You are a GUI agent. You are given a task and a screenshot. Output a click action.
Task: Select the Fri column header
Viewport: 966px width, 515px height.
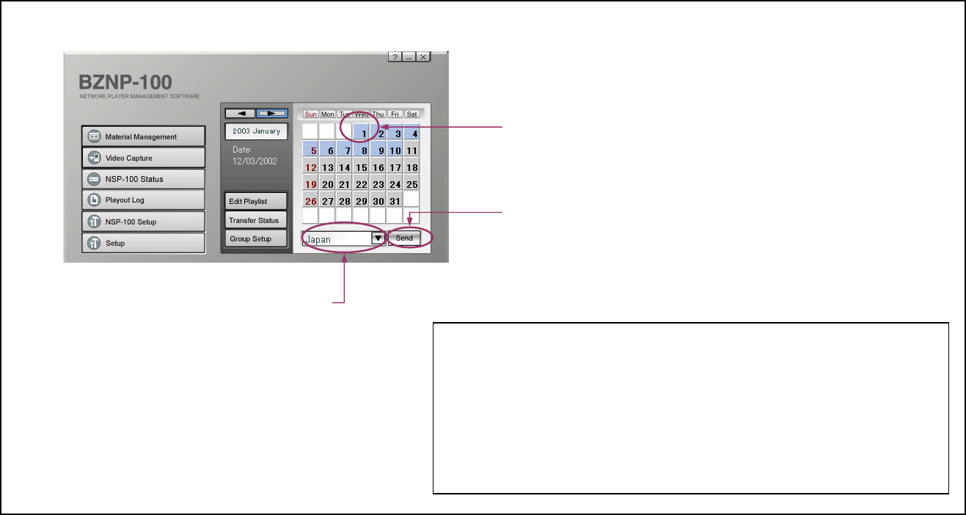point(395,114)
